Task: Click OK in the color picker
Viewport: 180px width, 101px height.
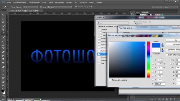Action: click(x=173, y=40)
